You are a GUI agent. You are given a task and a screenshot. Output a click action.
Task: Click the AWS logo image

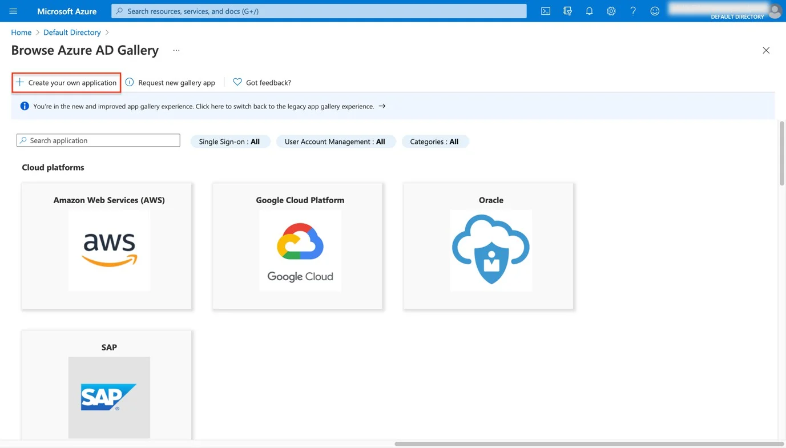[x=109, y=251]
